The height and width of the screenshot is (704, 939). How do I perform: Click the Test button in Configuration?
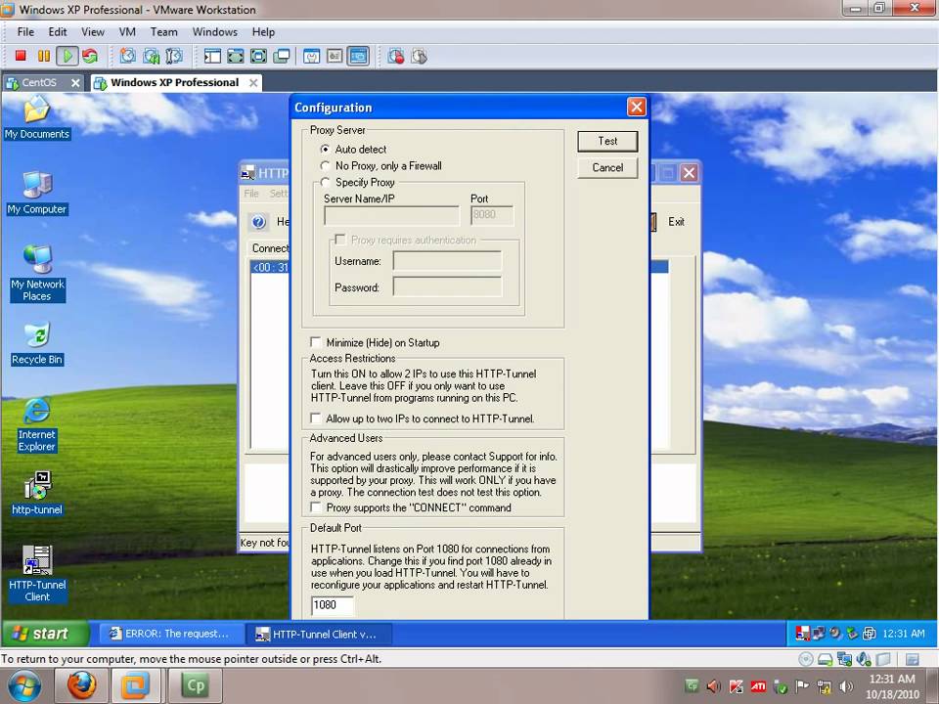tap(607, 141)
